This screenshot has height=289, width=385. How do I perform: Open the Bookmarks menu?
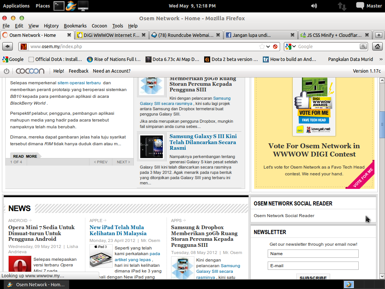[x=75, y=26]
